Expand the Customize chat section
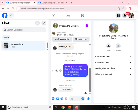 click(x=113, y=57)
